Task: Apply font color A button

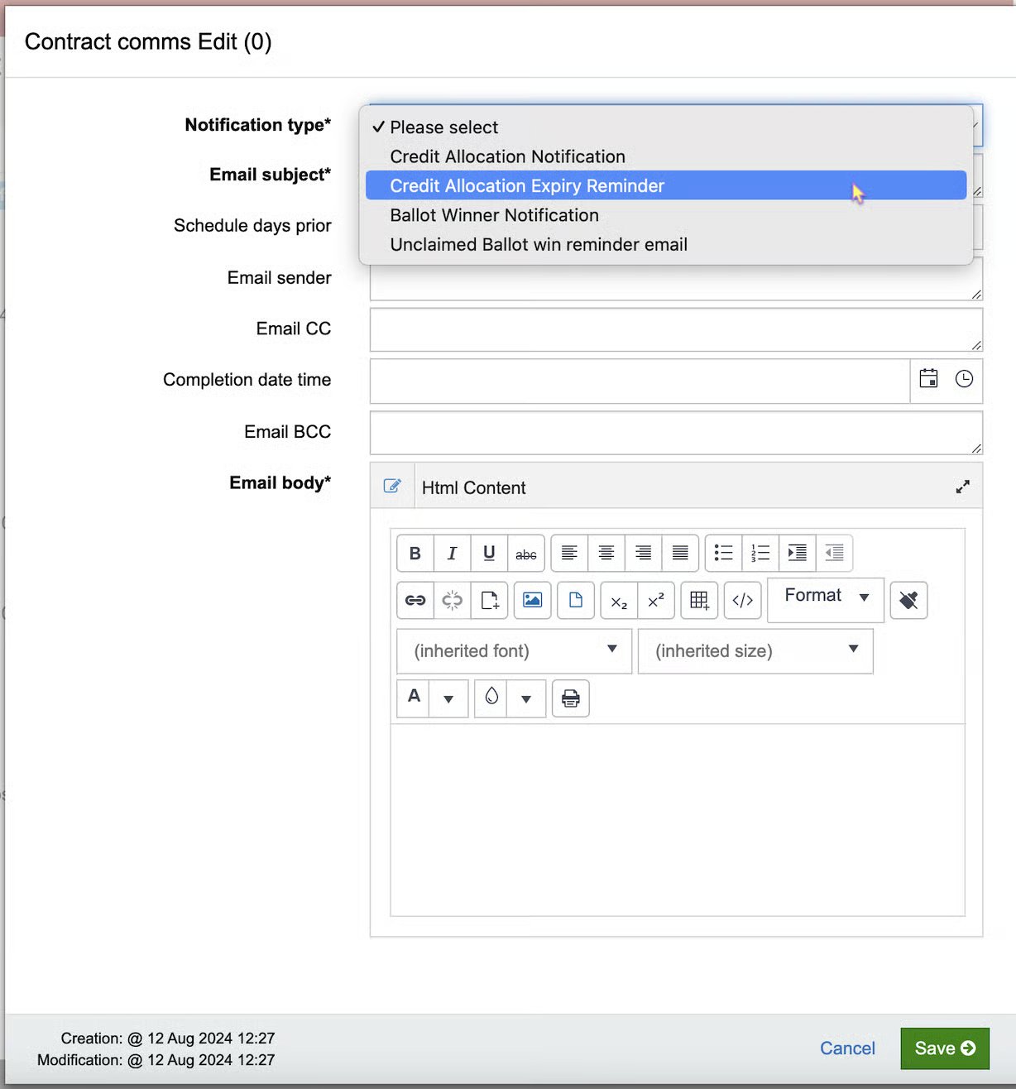Action: (414, 698)
